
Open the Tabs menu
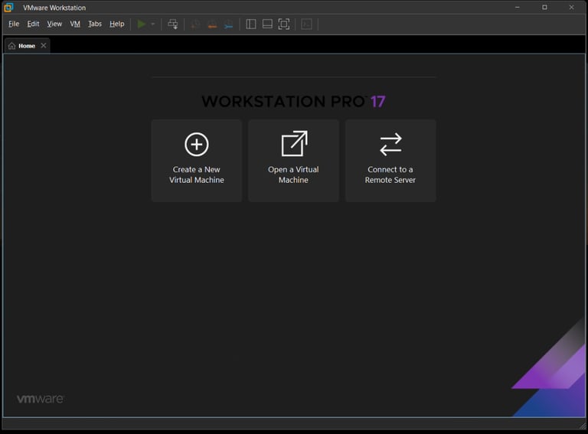point(95,24)
